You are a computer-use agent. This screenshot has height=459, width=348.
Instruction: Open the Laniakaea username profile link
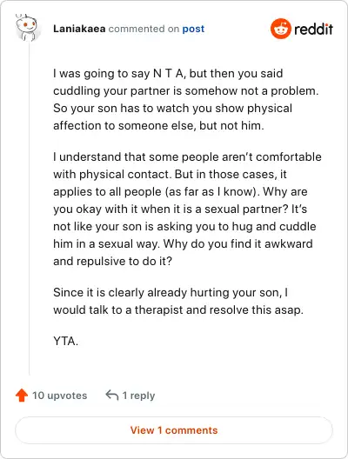[x=79, y=29]
